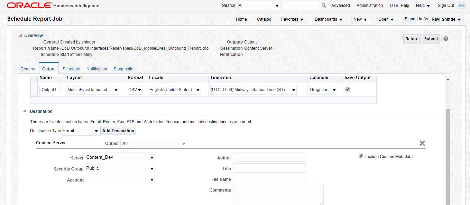Remove Content Server destination with X icon
Screen dimensions: 470x205
tap(422, 143)
